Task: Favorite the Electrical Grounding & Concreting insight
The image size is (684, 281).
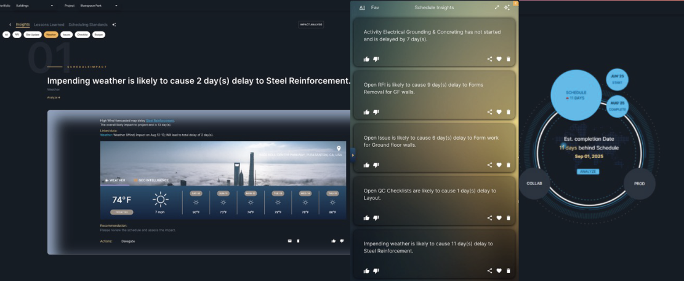Action: point(499,59)
